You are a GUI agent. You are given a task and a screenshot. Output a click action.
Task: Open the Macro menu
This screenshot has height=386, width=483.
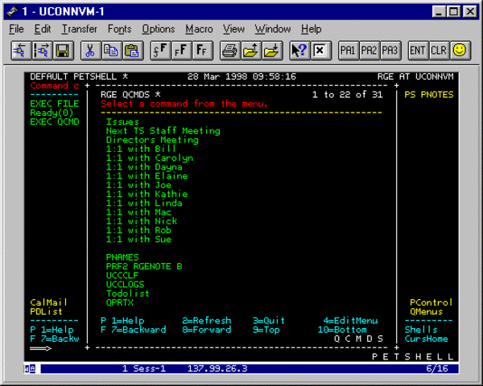pos(199,29)
